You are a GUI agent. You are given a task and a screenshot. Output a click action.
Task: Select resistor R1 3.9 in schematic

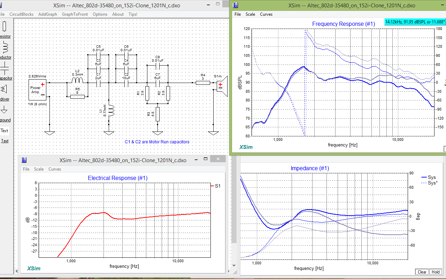click(x=147, y=93)
